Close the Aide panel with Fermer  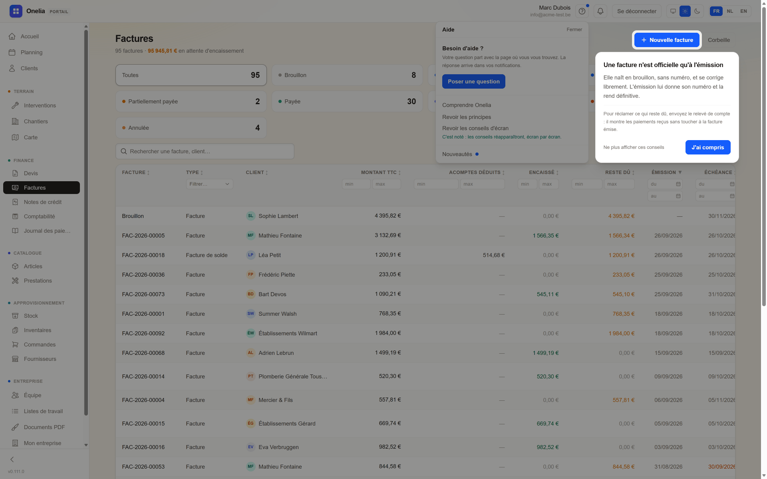(x=574, y=30)
